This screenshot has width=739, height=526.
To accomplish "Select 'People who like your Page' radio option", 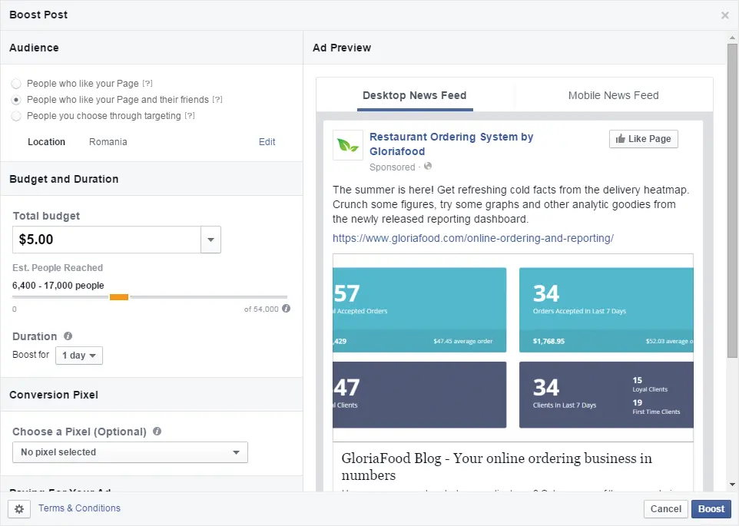I will 16,84.
